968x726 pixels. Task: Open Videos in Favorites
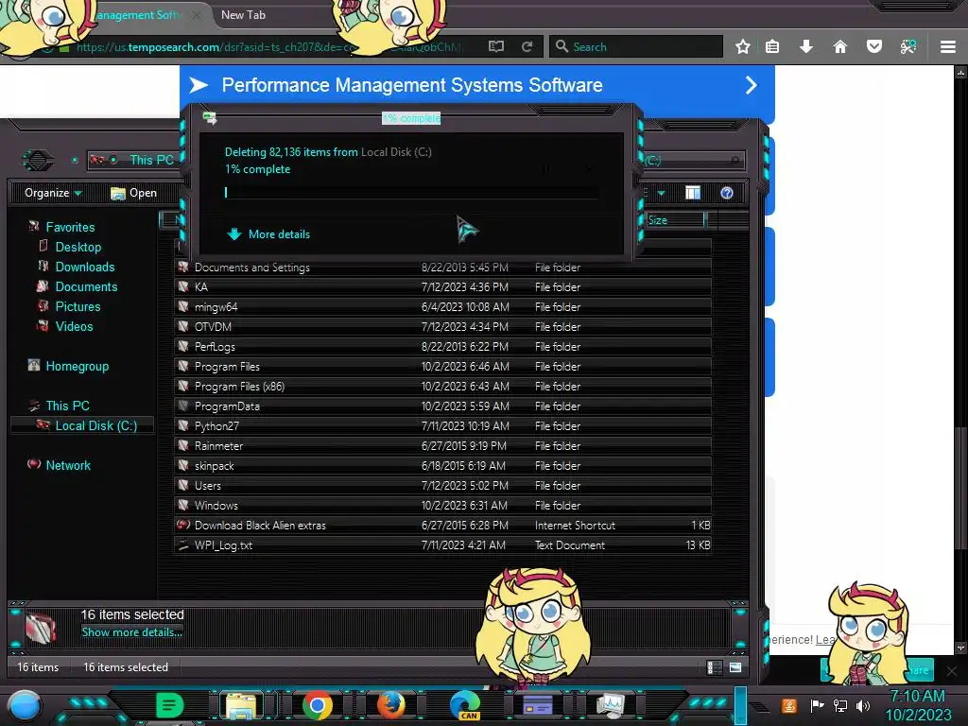[74, 326]
